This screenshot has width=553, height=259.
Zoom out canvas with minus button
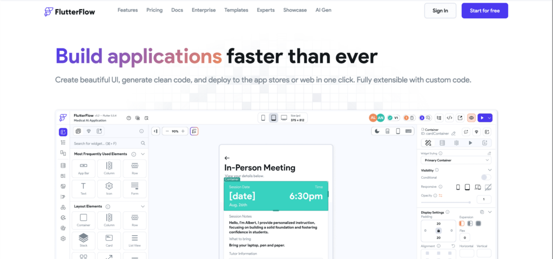167,131
